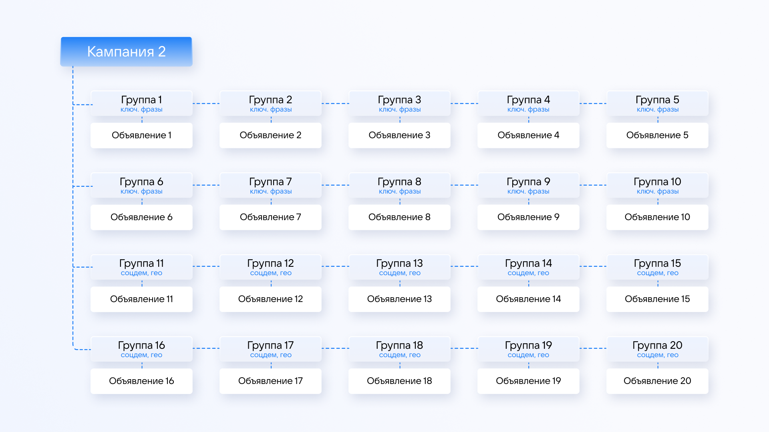This screenshot has width=769, height=432.
Task: Select the Группа 1 box
Action: click(x=141, y=104)
